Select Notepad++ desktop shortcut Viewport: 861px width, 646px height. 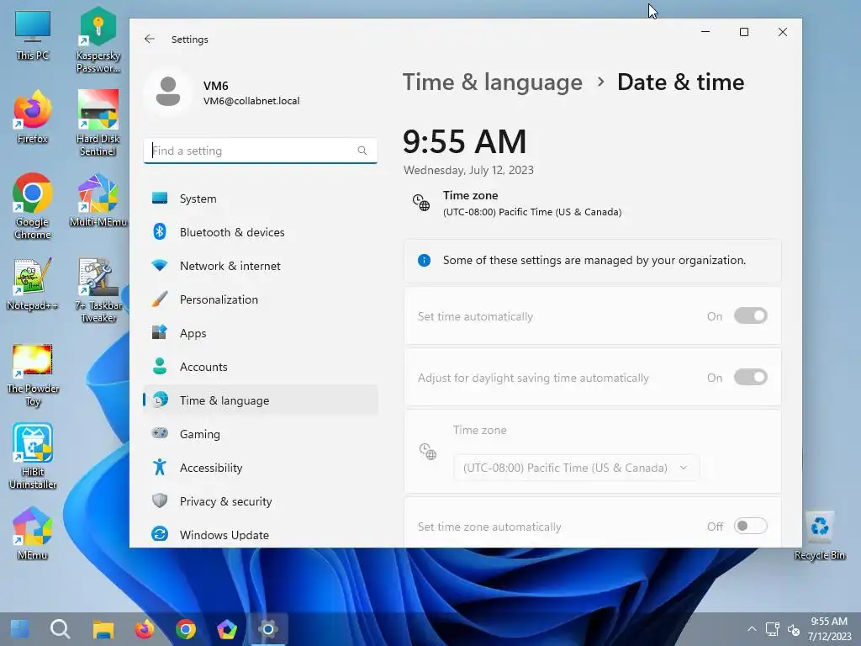pos(33,284)
